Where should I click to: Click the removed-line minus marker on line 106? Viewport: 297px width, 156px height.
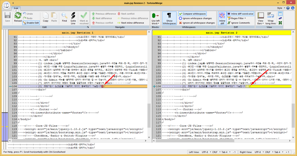[x=10, y=86]
